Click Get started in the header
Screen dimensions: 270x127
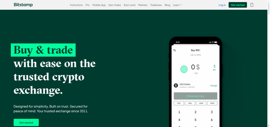pyautogui.click(x=238, y=5)
